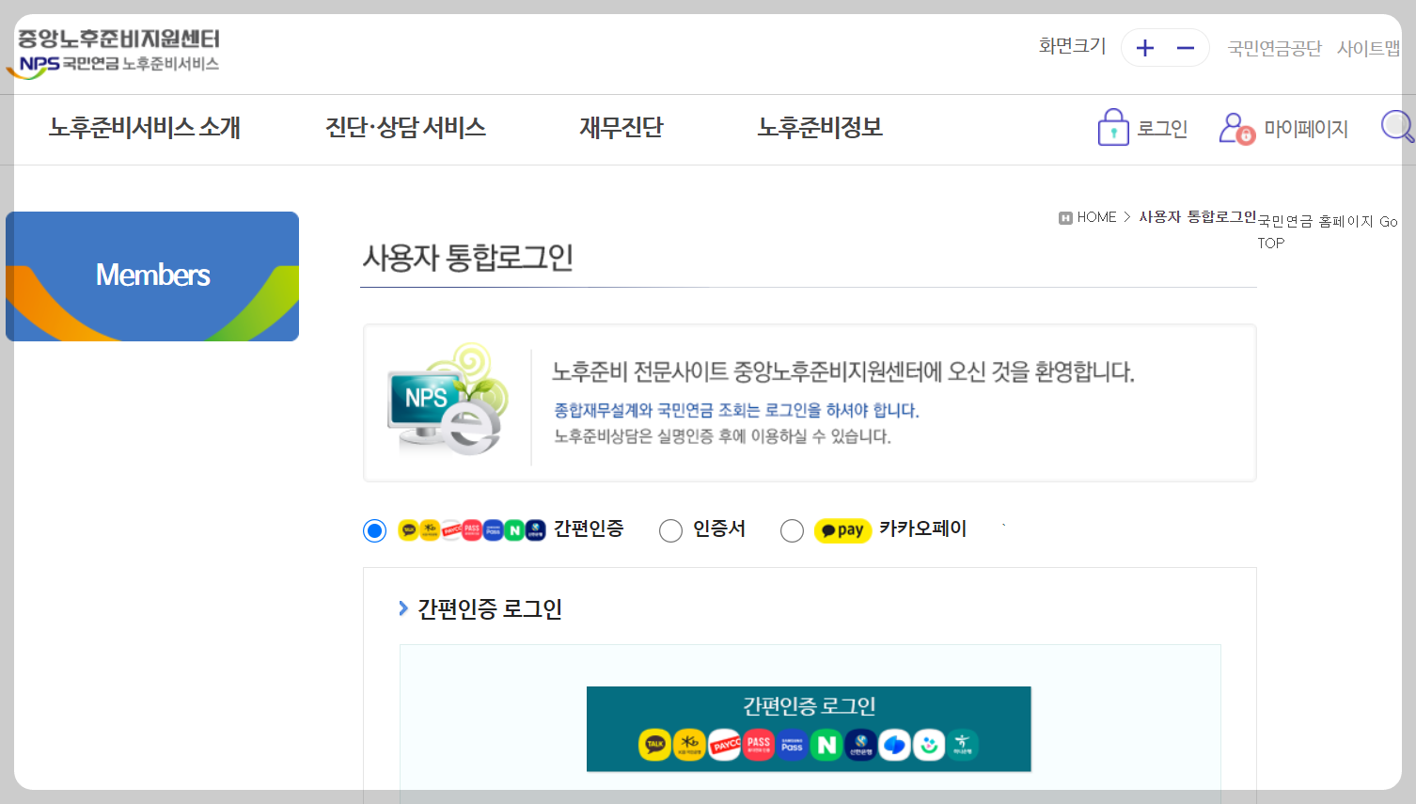Select the 인증서 radio button
1416x804 pixels.
tap(670, 530)
